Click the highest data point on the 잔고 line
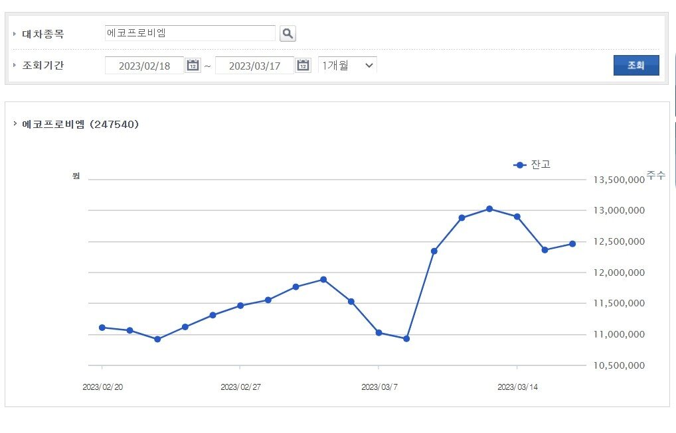The image size is (676, 433). coord(489,208)
